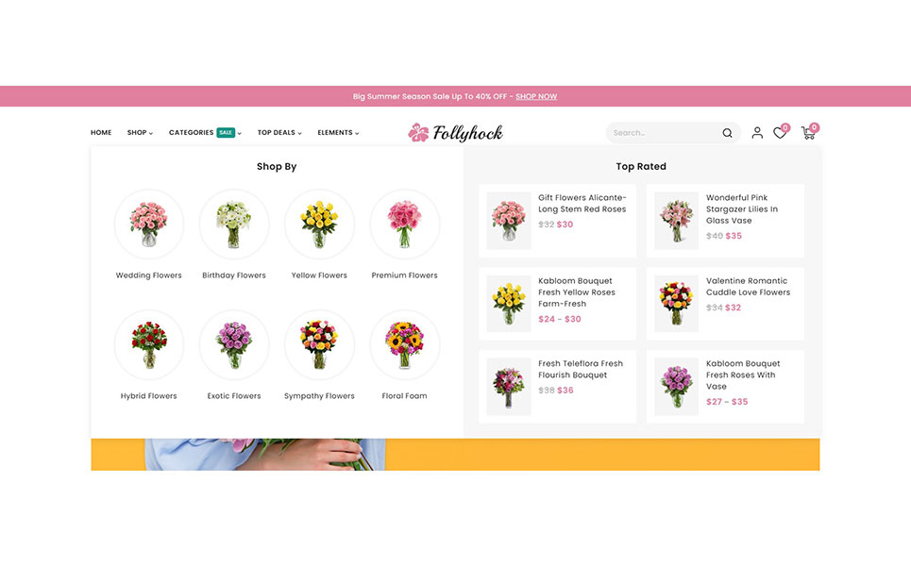Open Wonderful Pink Stargazer Lilies thumbnail
The width and height of the screenshot is (911, 566).
point(676,221)
